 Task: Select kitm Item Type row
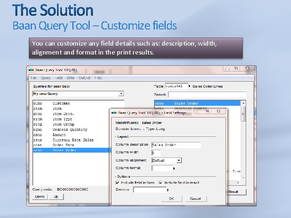(x=71, y=119)
